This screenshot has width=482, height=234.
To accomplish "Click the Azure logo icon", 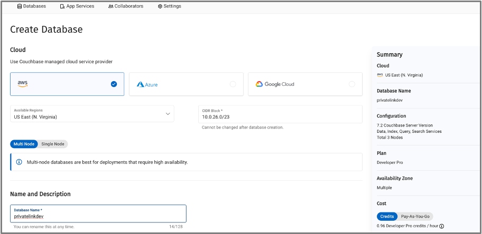I will tap(141, 84).
